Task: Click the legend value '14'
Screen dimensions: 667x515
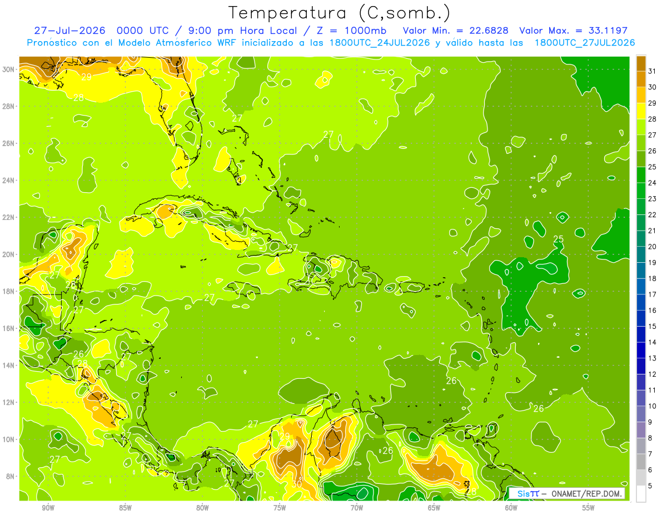Action: pos(653,342)
